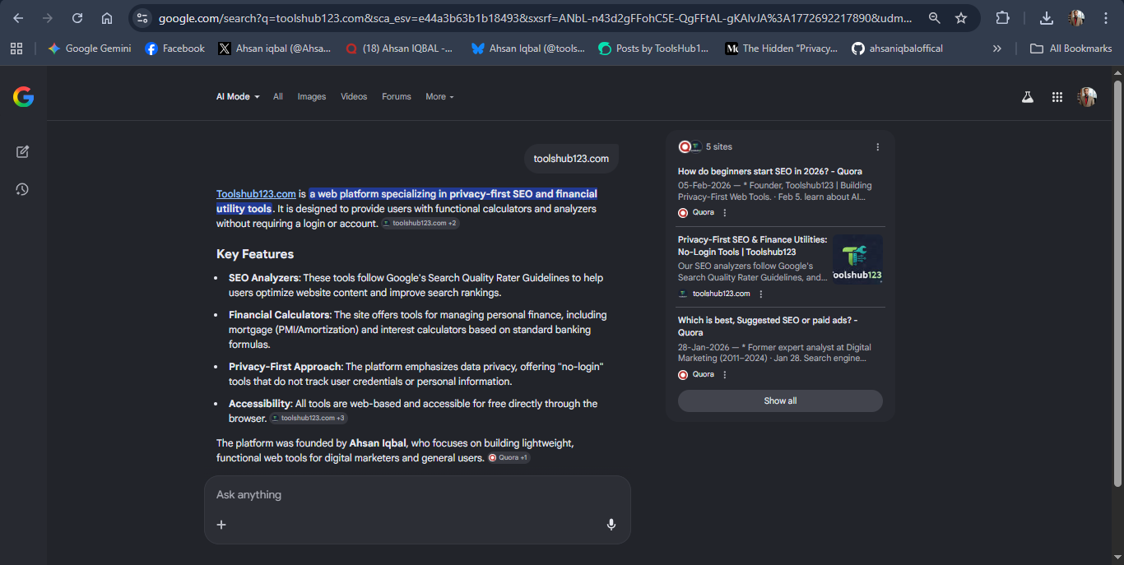
Task: Expand the More search filters dropdown
Action: click(x=439, y=96)
